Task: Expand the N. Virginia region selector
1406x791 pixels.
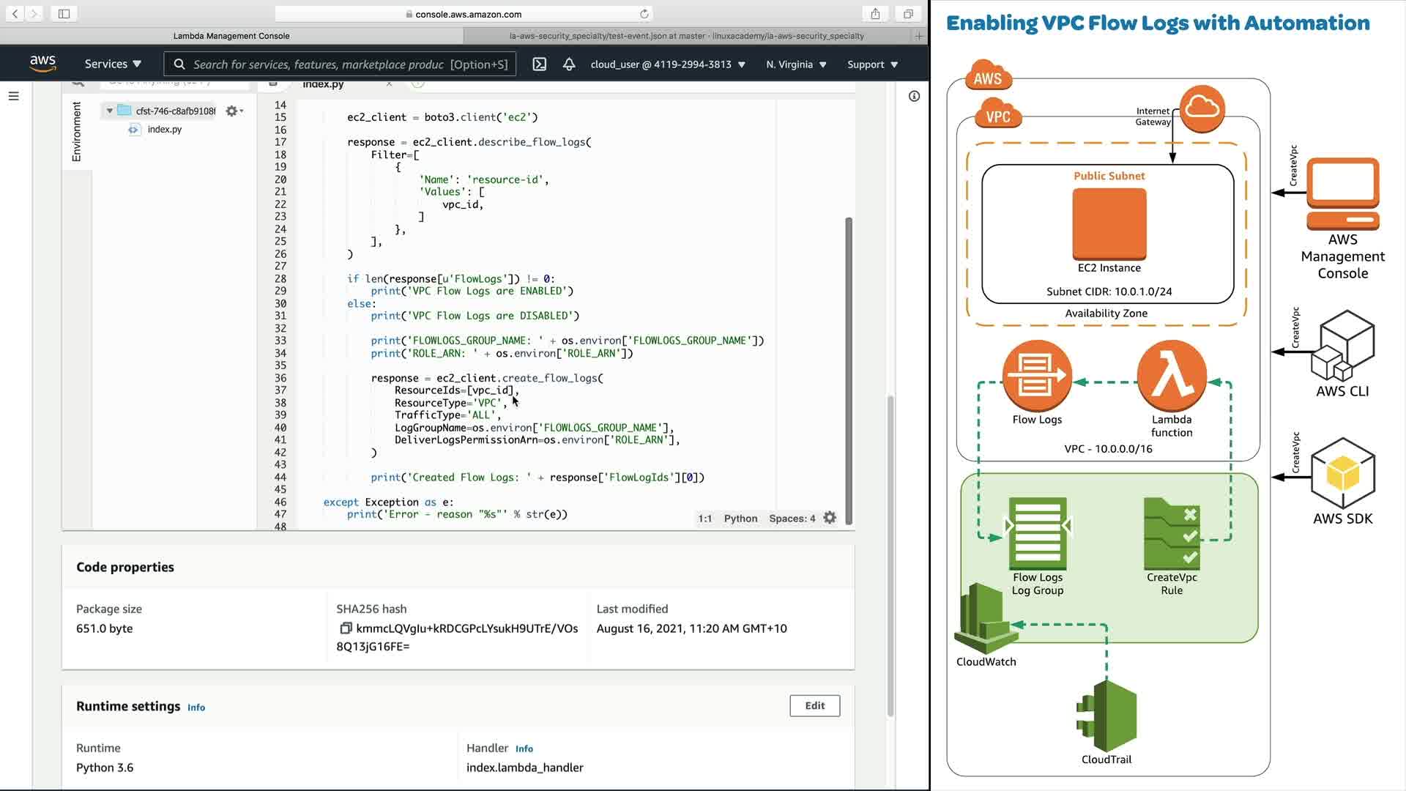Action: click(796, 64)
